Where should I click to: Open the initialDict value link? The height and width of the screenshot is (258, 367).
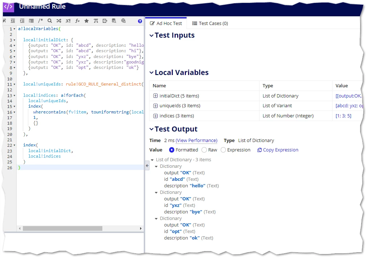[348, 96]
